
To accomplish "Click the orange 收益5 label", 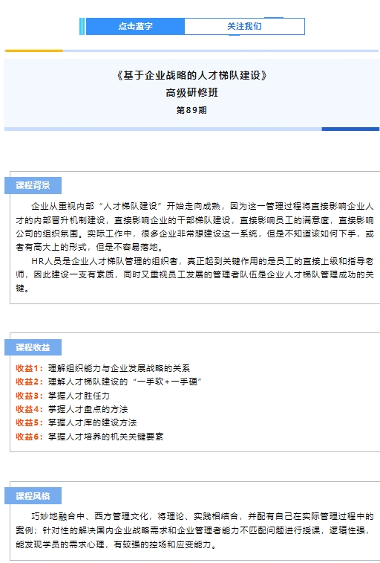I will tap(30, 422).
